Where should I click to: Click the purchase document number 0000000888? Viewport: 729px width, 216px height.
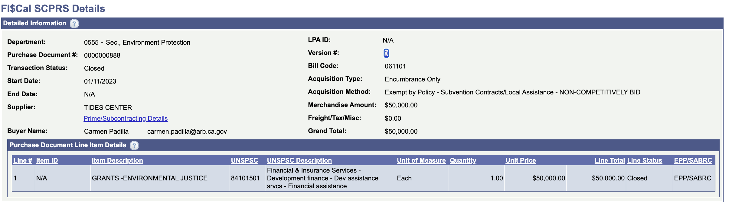[102, 56]
